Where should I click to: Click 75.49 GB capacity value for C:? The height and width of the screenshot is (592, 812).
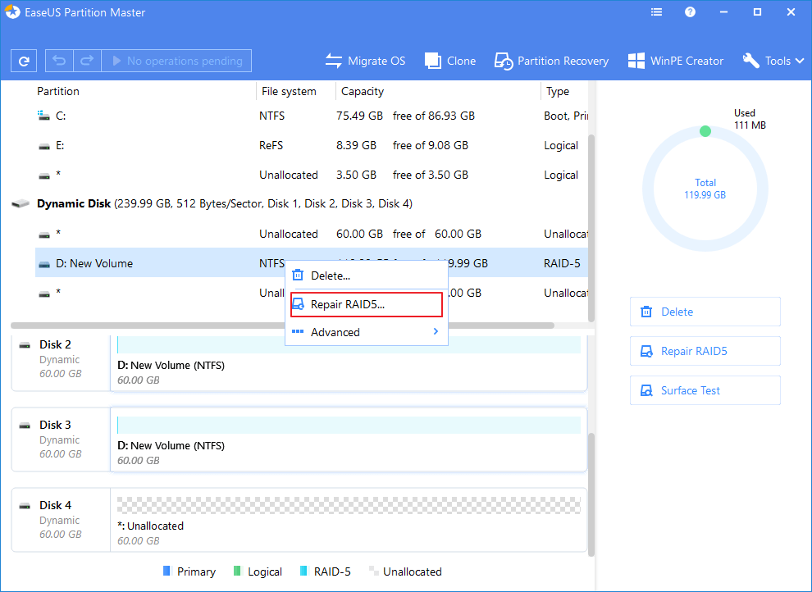359,116
